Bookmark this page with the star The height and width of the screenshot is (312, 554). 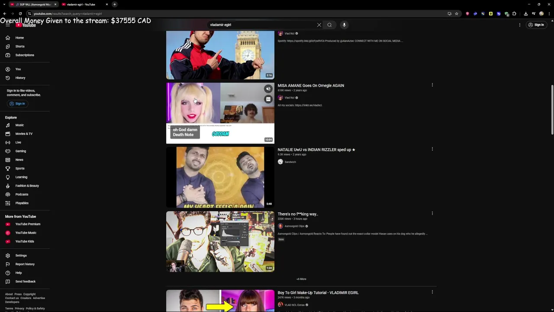pos(457,13)
